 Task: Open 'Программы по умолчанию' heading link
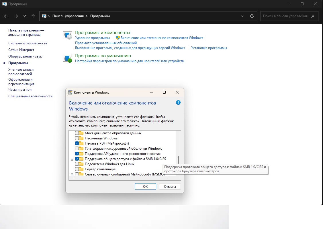pos(103,56)
